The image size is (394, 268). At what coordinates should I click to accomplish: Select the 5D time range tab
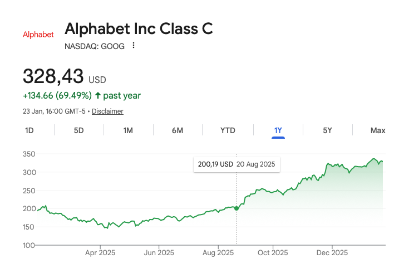pyautogui.click(x=79, y=130)
